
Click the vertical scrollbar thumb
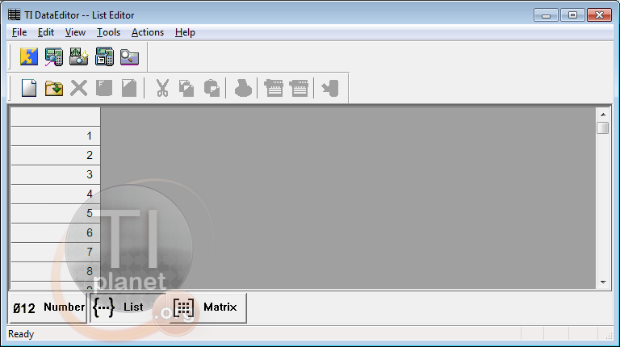click(603, 128)
